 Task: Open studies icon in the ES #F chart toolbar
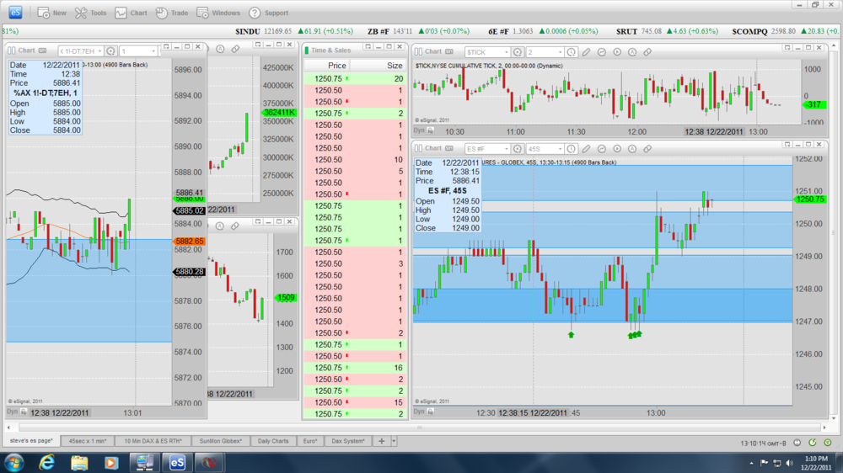pyautogui.click(x=602, y=149)
